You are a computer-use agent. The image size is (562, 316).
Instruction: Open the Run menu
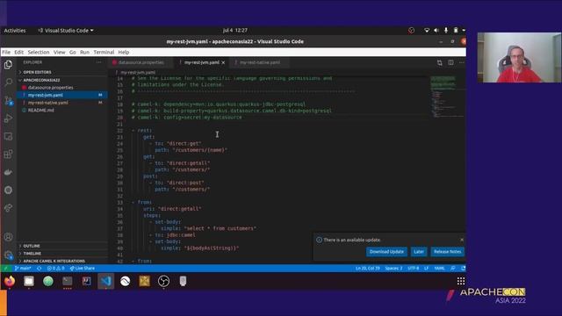(x=84, y=53)
